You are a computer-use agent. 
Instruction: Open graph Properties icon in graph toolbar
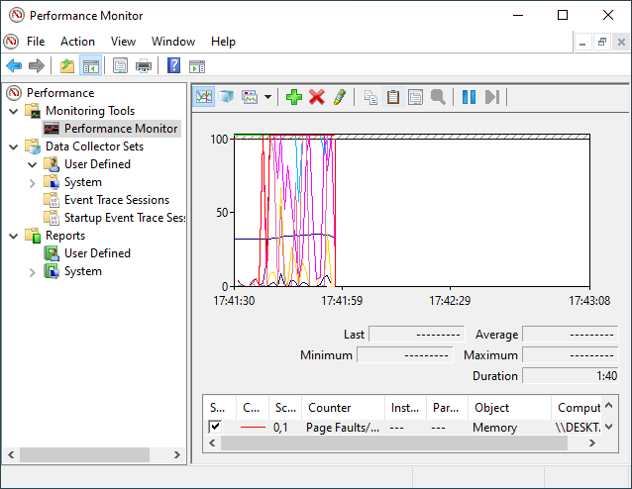415,97
